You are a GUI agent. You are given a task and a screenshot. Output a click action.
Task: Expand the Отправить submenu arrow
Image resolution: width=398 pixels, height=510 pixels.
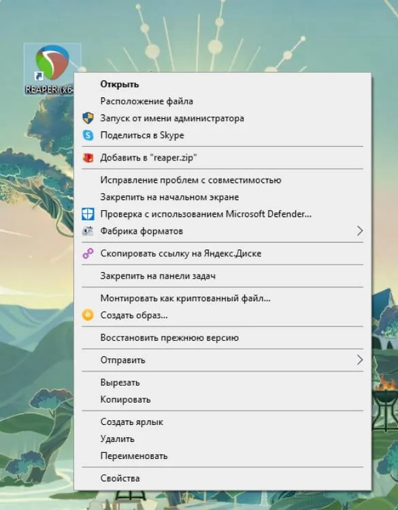coord(360,360)
